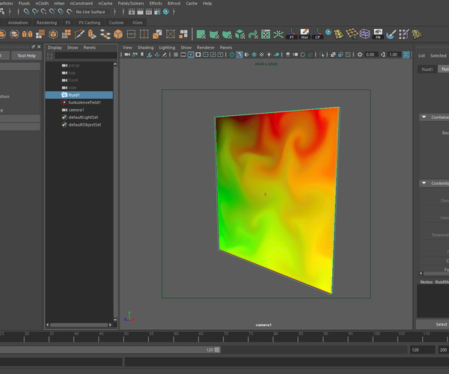Screen dimensions: 449x374
Task: Open the No Live Surface field
Action: tap(92, 12)
